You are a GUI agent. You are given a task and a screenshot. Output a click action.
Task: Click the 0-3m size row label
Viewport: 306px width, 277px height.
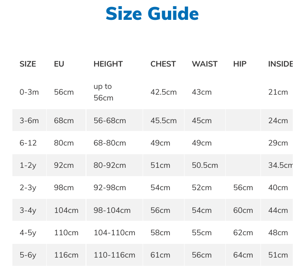(29, 92)
